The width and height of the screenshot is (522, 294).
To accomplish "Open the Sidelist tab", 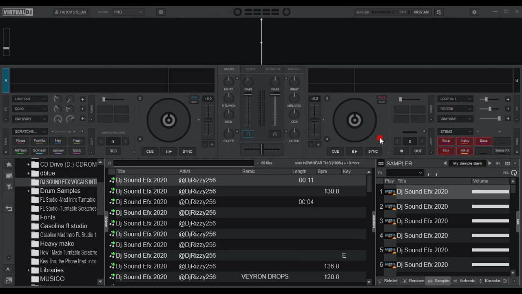I will [388, 281].
